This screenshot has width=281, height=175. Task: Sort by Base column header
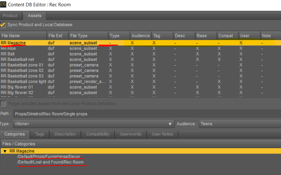206,36
